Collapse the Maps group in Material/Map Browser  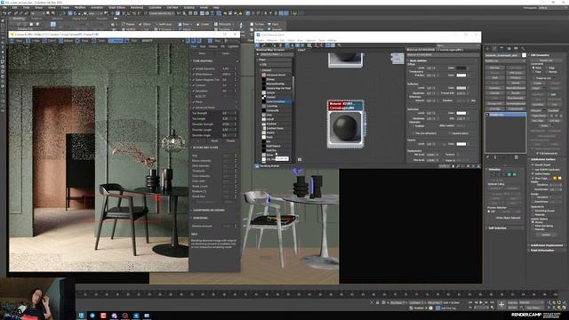tap(275, 60)
